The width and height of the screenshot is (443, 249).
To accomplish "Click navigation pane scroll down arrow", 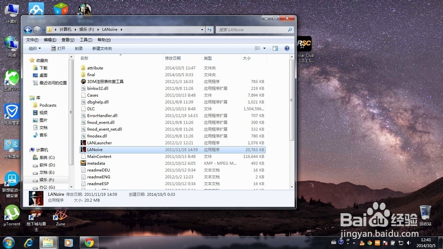I will [x=71, y=187].
